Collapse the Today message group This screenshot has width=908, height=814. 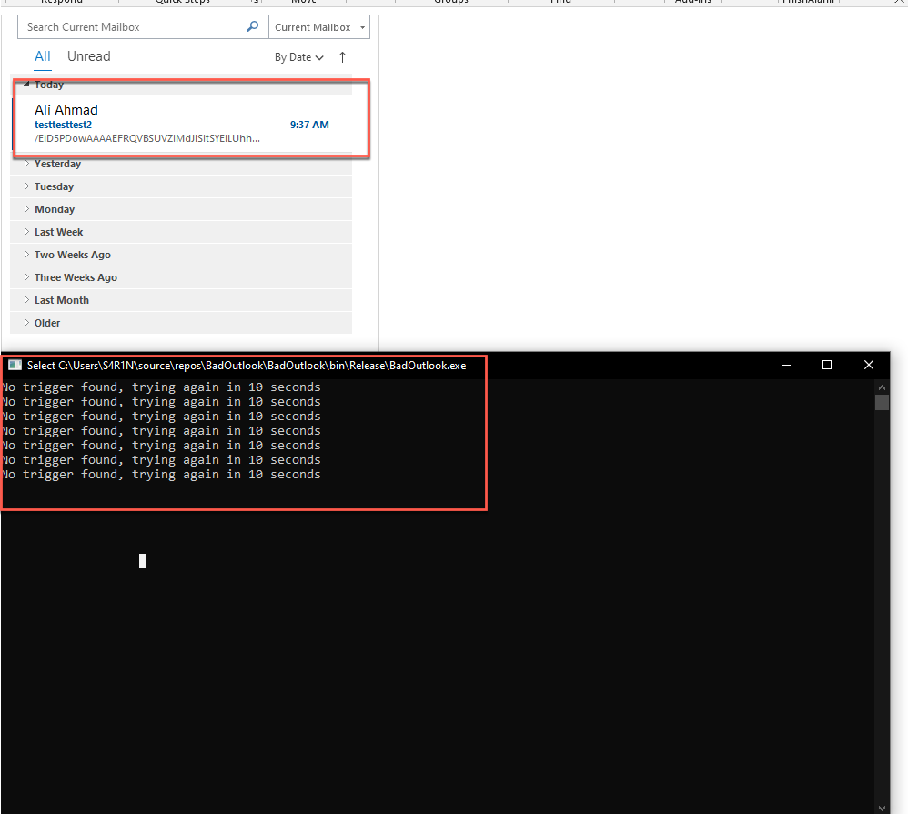[x=27, y=85]
